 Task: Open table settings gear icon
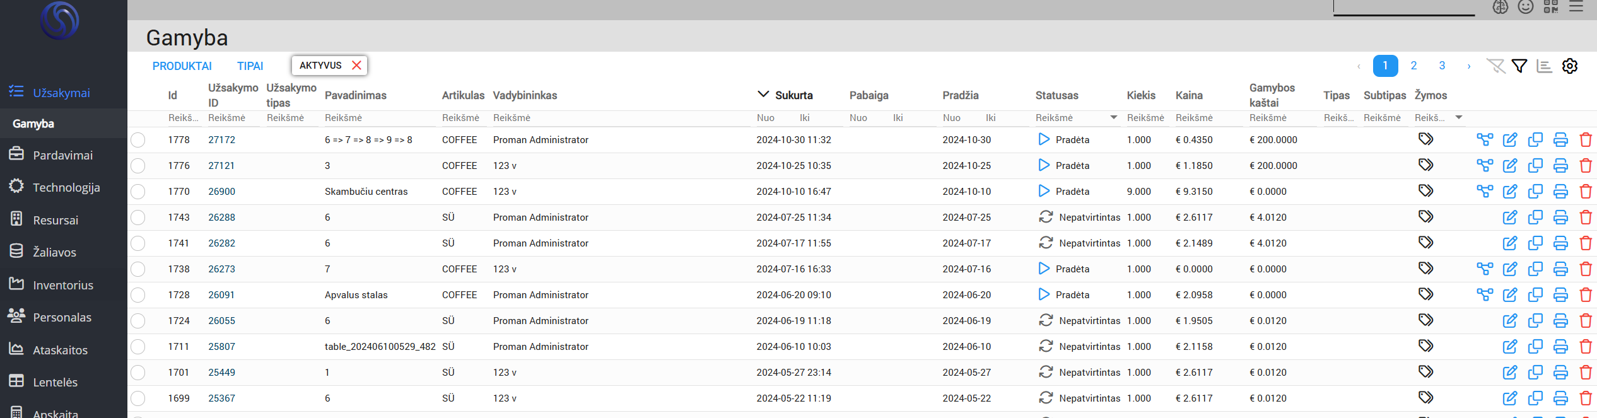(1569, 66)
